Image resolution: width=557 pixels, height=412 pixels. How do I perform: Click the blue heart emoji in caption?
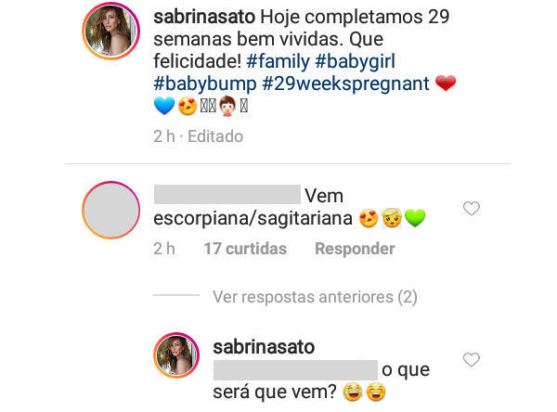point(164,106)
